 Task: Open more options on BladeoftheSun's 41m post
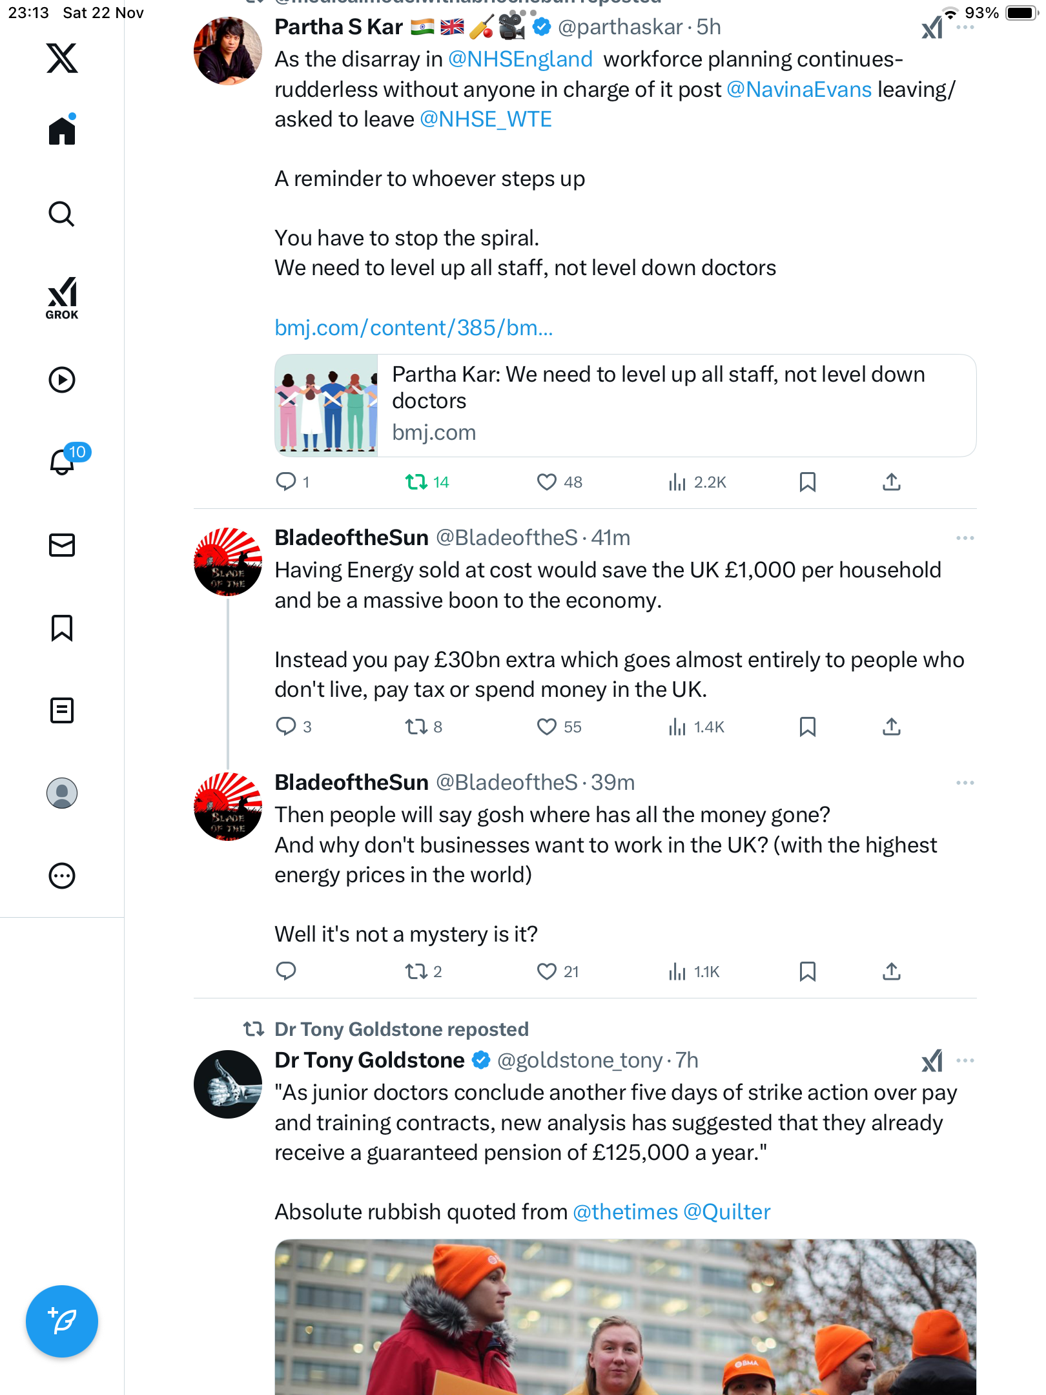tap(965, 538)
